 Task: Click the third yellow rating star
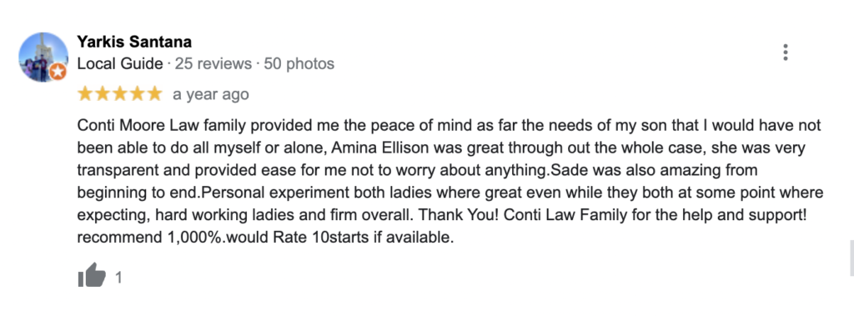coord(120,93)
